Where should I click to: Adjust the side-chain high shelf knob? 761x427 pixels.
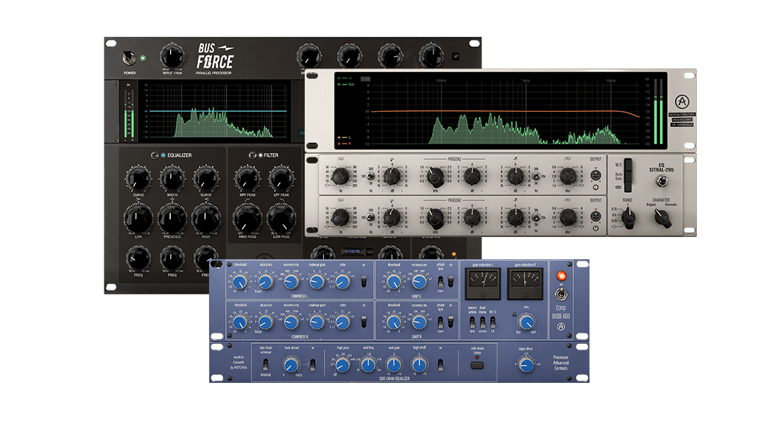click(x=420, y=364)
